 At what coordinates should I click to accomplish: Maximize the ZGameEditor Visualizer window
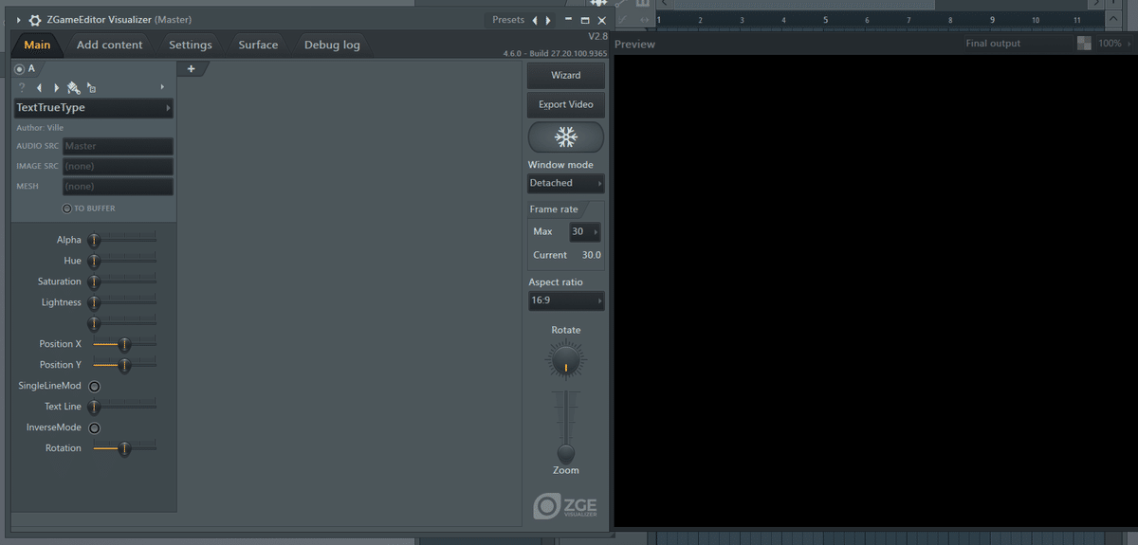coord(585,20)
